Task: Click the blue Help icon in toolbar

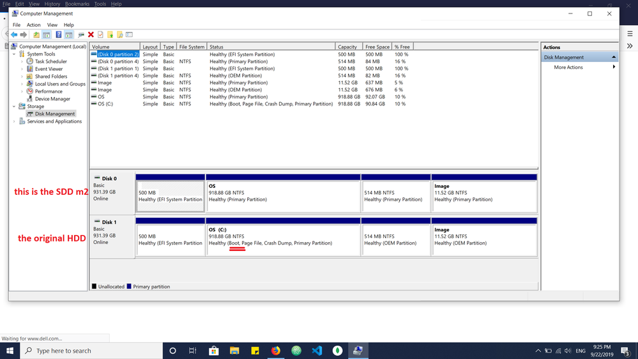Action: click(58, 34)
